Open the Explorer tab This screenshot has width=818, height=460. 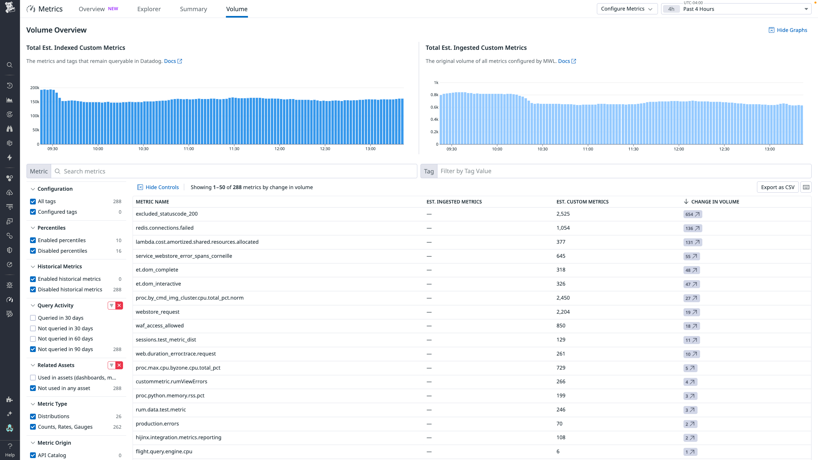(x=149, y=9)
